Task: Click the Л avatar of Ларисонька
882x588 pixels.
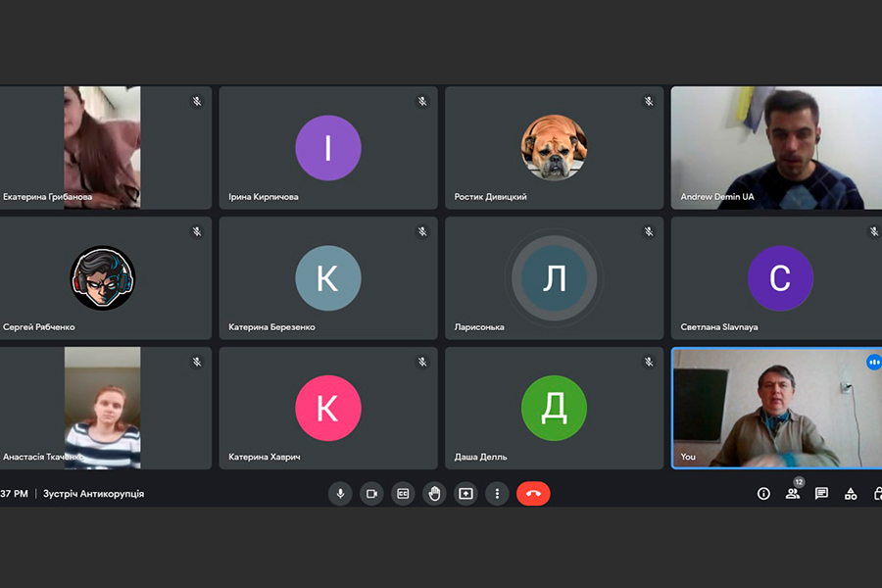Action: (x=554, y=278)
